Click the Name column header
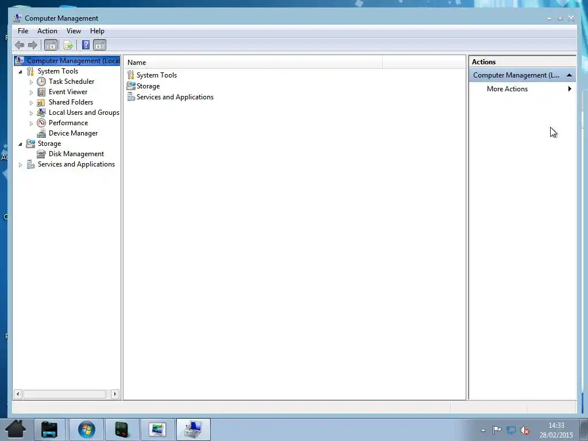588x441 pixels. [253, 62]
